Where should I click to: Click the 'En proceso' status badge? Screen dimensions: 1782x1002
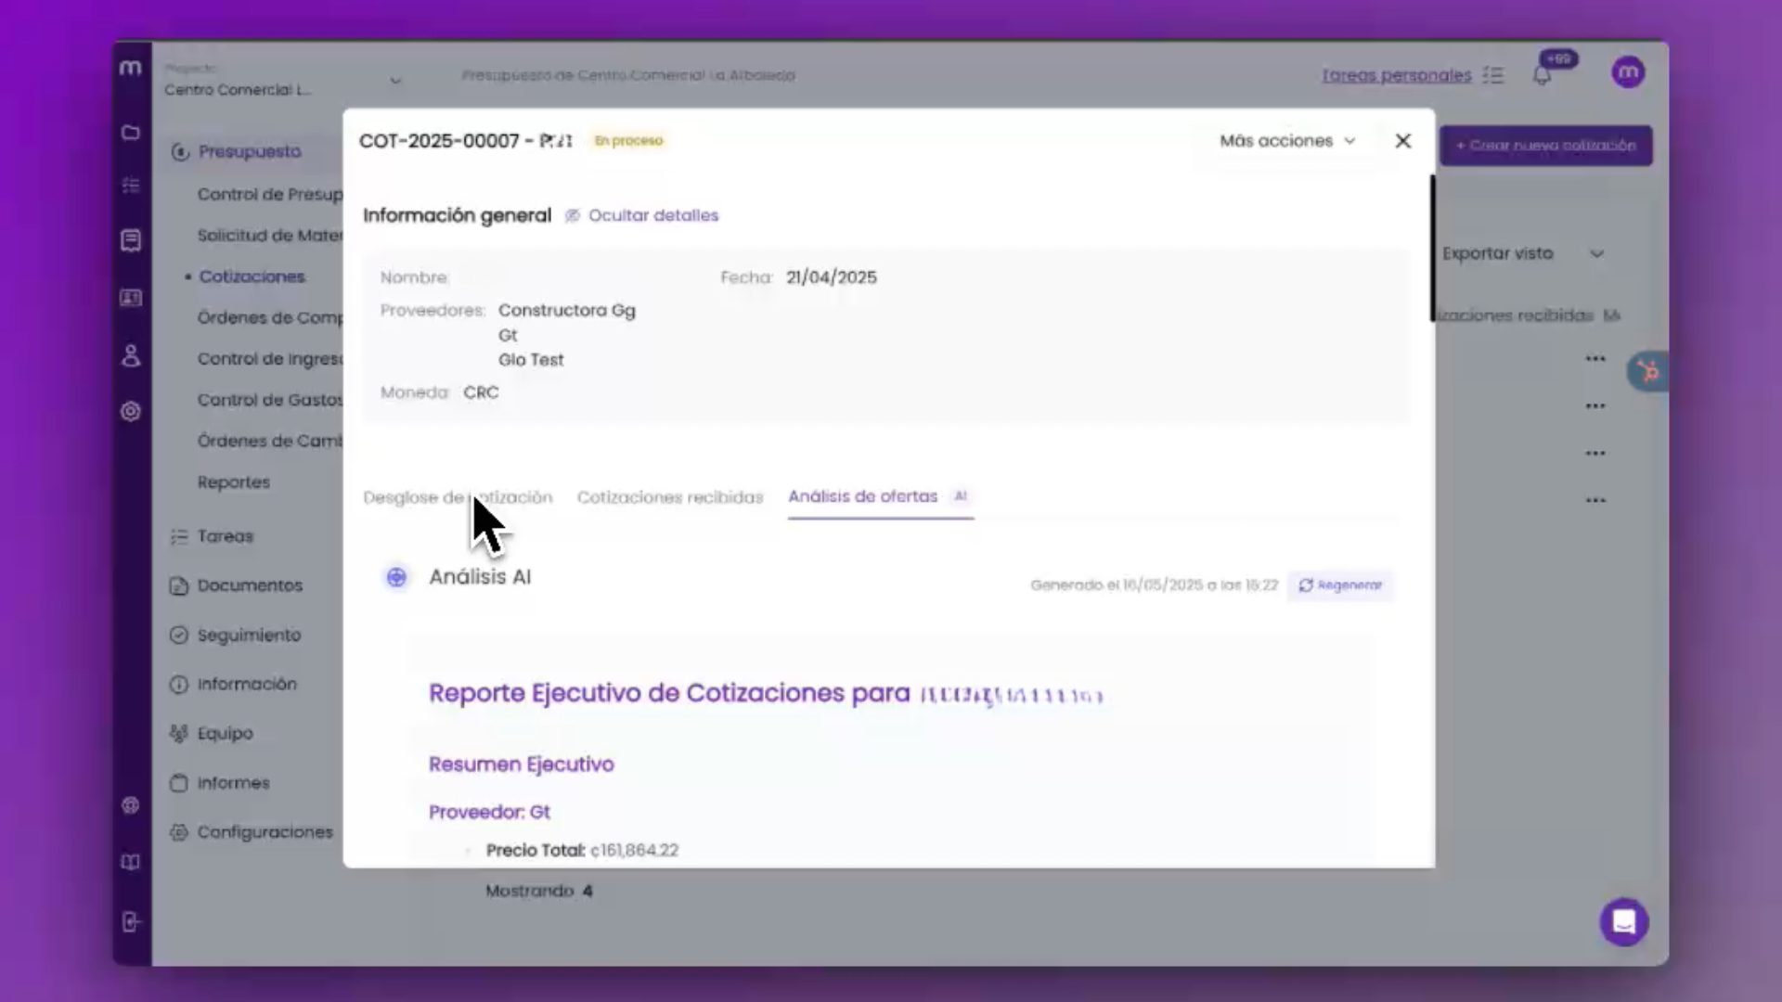click(629, 141)
